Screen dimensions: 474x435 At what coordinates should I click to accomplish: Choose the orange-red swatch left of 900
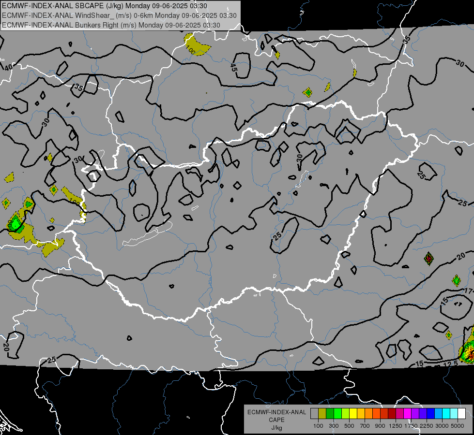click(376, 414)
